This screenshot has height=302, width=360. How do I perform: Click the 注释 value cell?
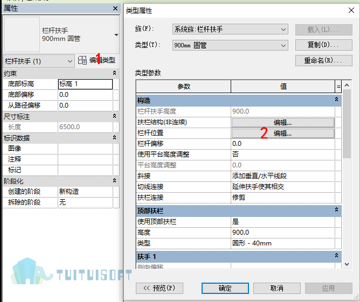coord(85,159)
